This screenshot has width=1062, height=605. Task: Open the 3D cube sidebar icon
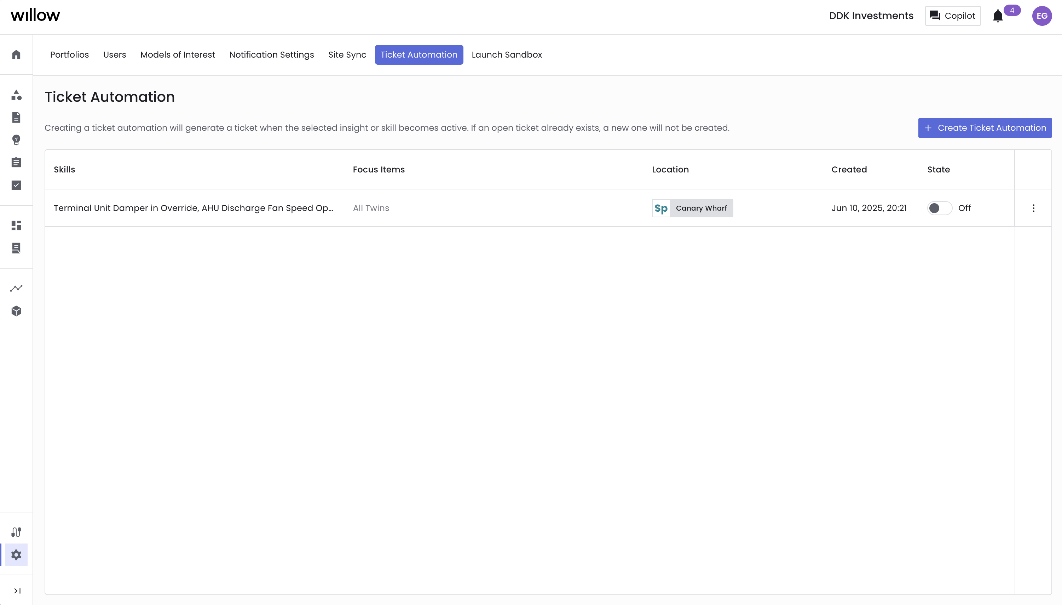tap(16, 311)
